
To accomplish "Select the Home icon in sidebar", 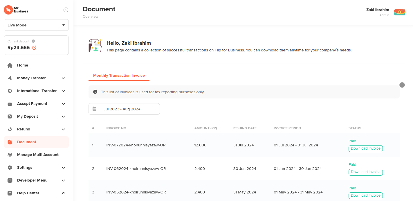I will (x=10, y=65).
